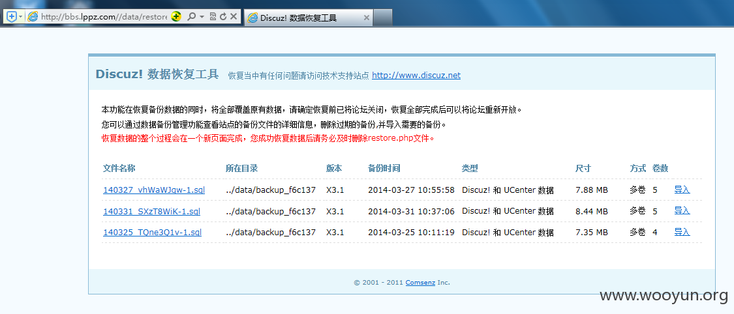
Task: Click the Discuz! 数据恢复工具 page heading
Action: (x=157, y=74)
